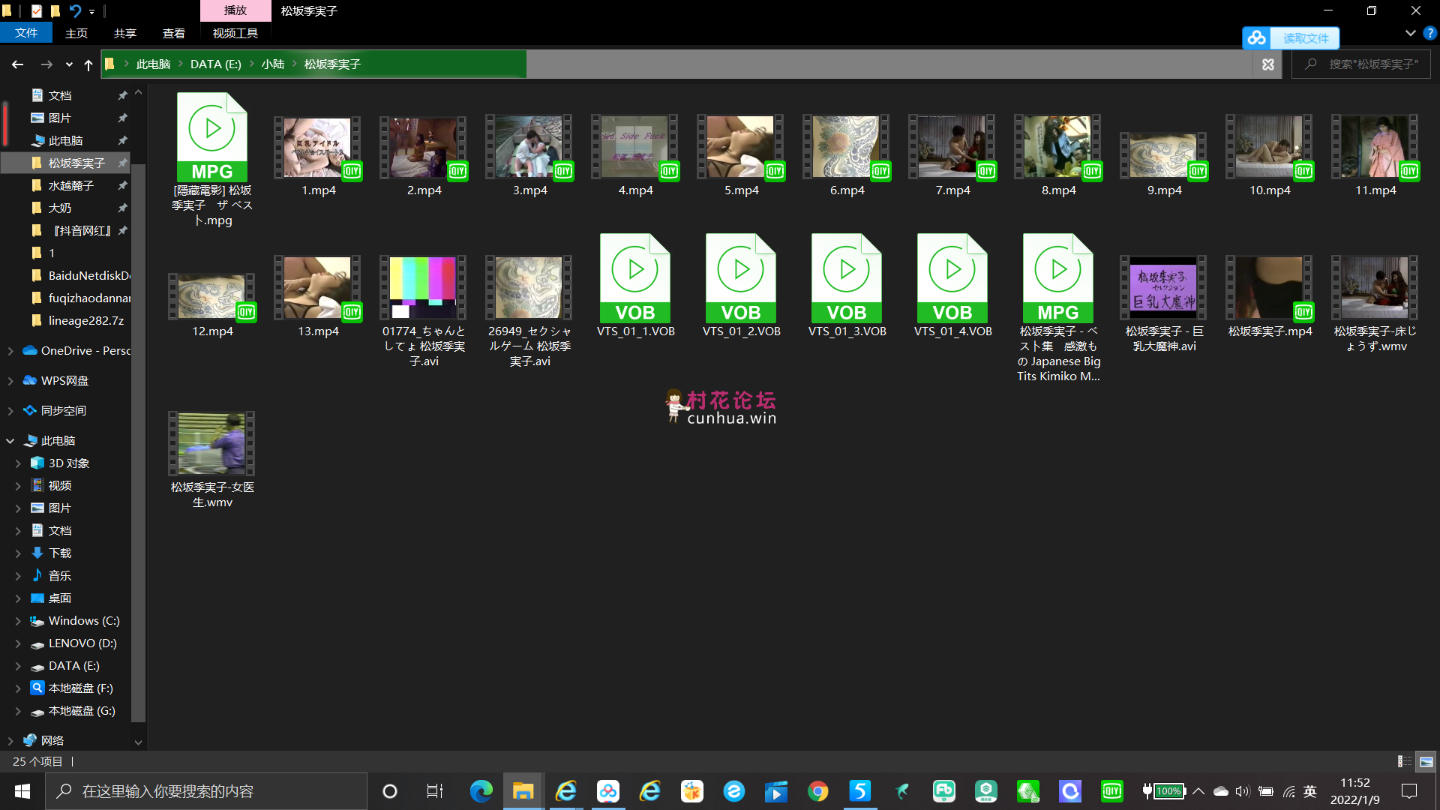Screen dimensions: 1440x810
Task: Select 下载 folder in tree
Action: click(59, 553)
